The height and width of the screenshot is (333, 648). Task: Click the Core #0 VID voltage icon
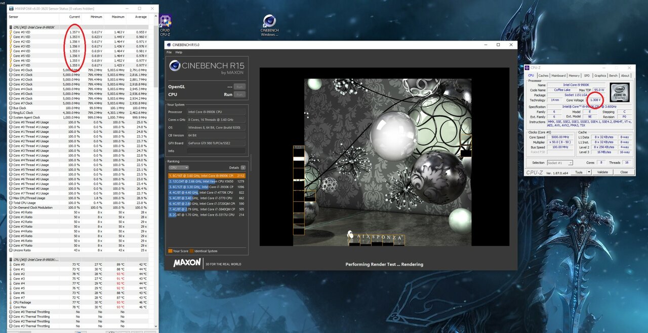10,32
